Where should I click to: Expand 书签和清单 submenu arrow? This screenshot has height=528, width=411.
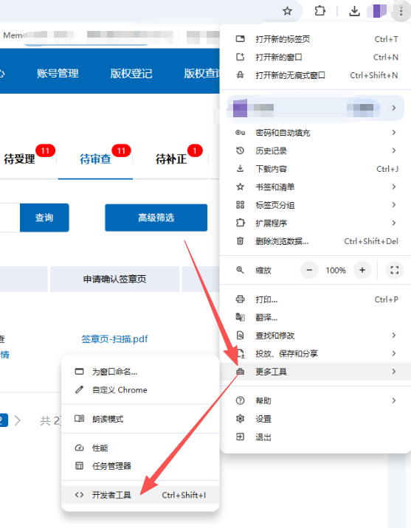coord(394,187)
